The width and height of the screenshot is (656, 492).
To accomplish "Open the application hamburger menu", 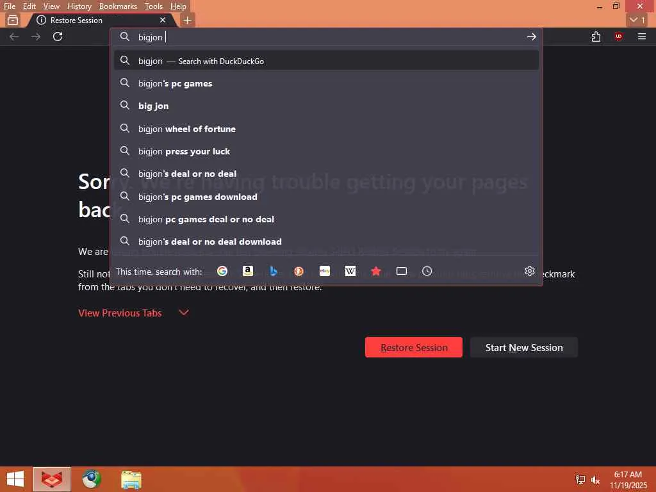I will tap(642, 37).
